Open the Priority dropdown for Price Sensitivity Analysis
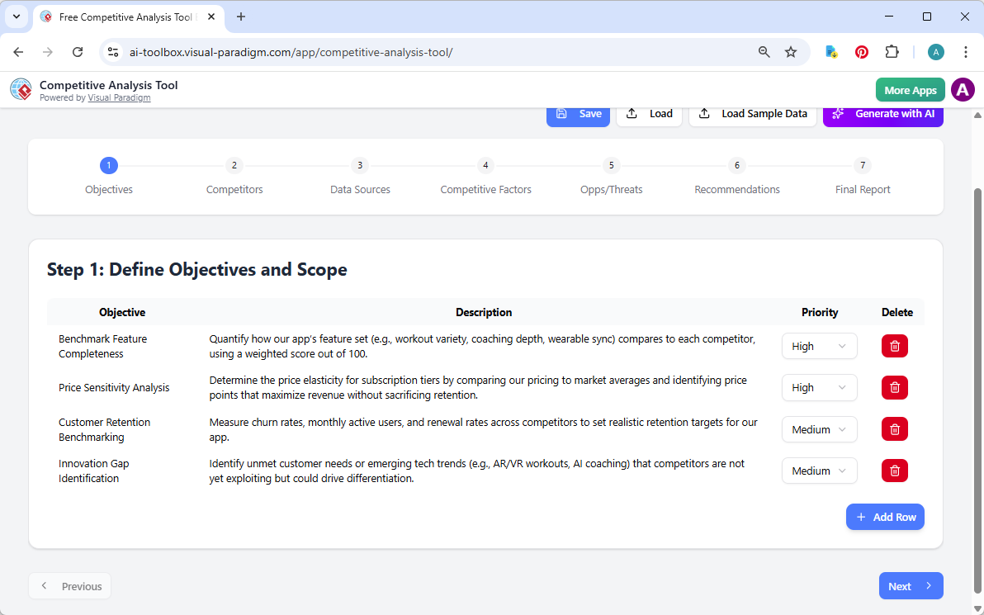This screenshot has height=615, width=984. 819,387
